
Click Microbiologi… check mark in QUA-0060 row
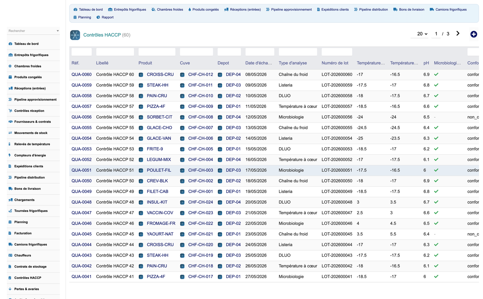pyautogui.click(x=436, y=74)
